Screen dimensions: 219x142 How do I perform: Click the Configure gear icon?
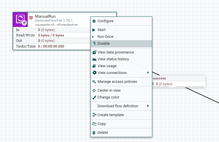[x=94, y=21]
